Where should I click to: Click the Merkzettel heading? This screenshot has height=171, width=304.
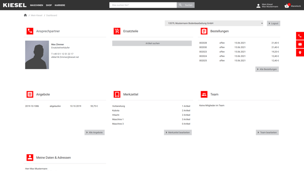click(x=130, y=94)
